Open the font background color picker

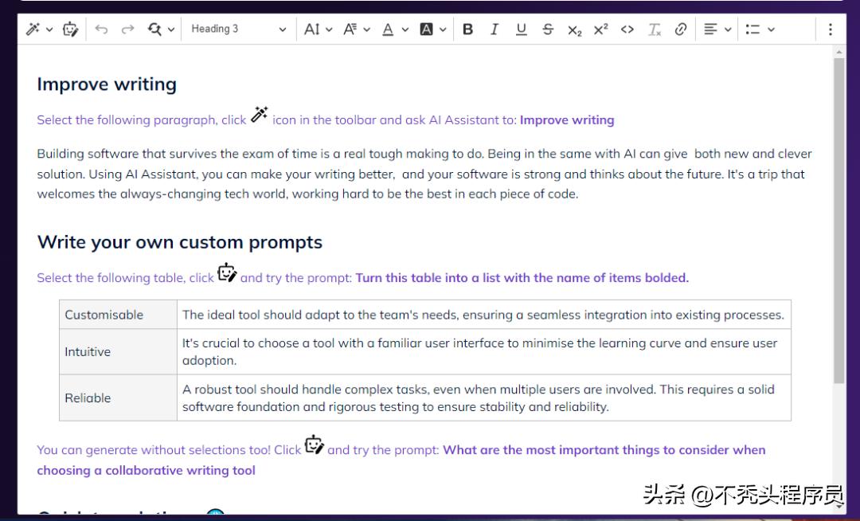432,29
